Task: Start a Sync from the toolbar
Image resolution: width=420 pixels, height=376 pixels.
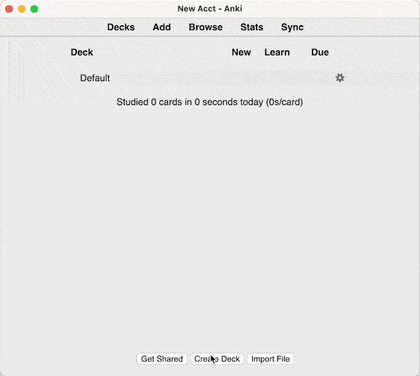Action: (x=292, y=27)
